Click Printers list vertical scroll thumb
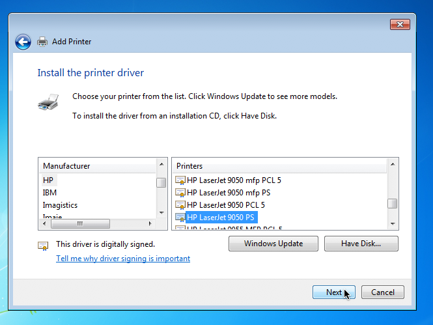The width and height of the screenshot is (433, 325). click(x=393, y=204)
